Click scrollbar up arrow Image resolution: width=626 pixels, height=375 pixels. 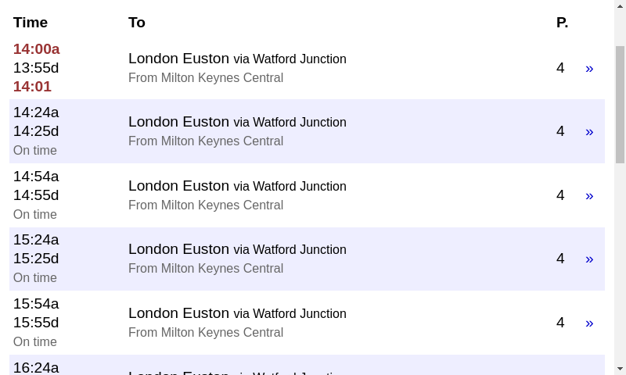[x=620, y=6]
